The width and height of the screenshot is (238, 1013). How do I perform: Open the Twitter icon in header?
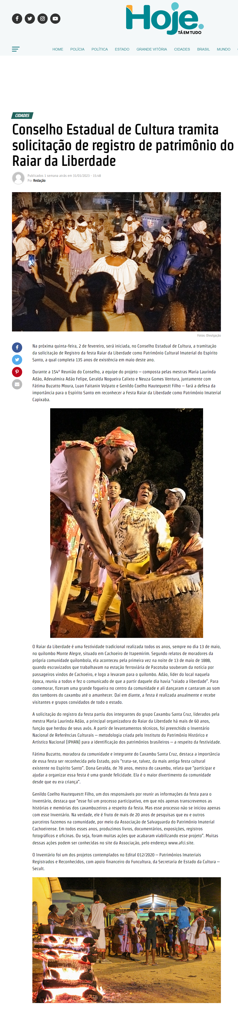point(30,18)
